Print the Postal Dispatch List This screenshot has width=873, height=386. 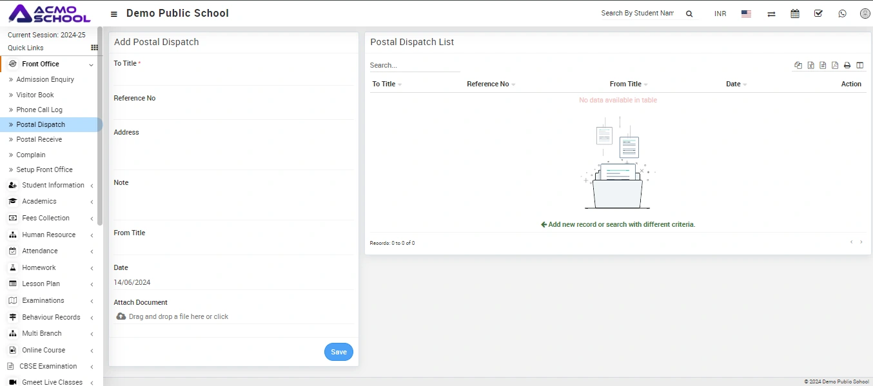(x=847, y=65)
